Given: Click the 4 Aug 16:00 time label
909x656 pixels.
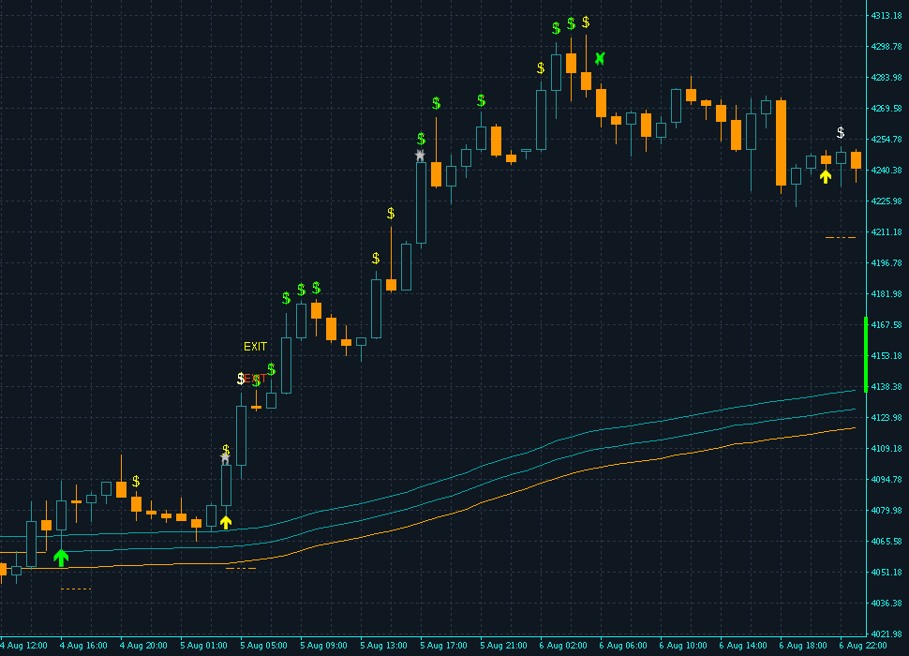Looking at the screenshot, I should pyautogui.click(x=83, y=646).
